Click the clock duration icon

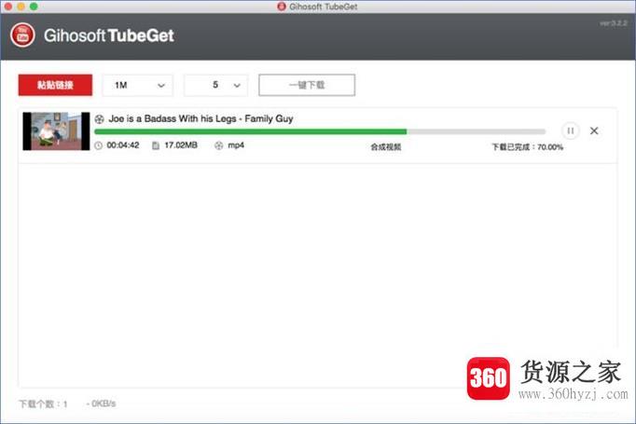[x=99, y=145]
